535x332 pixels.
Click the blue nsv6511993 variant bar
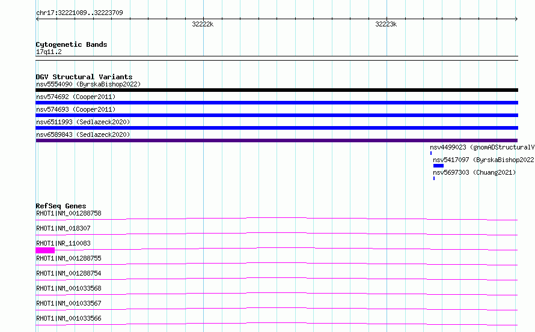277,128
